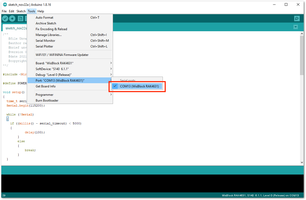Open WiFi101 / WiFiNINA Firmware Updater
The height and width of the screenshot is (200, 306).
(70, 55)
